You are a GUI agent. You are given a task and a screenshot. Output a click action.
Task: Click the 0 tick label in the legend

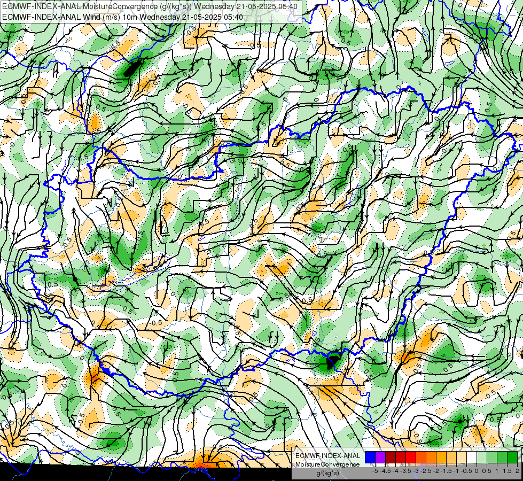click(477, 471)
